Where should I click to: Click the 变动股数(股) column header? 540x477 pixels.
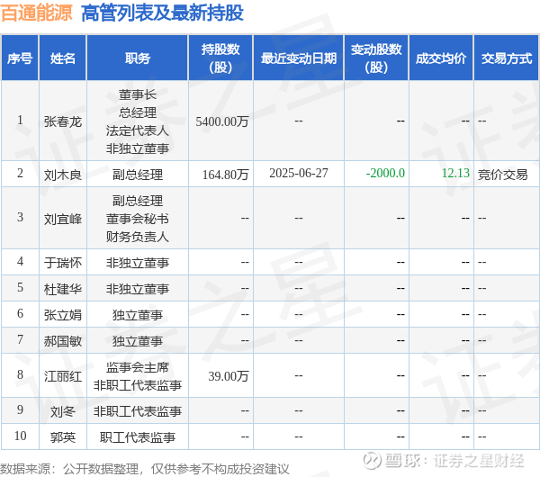(376, 58)
